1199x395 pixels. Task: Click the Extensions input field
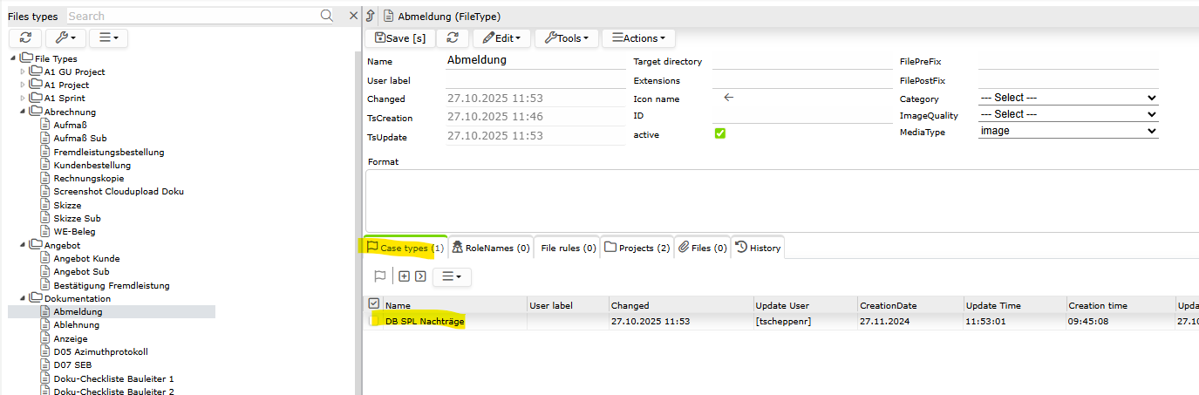pyautogui.click(x=802, y=80)
